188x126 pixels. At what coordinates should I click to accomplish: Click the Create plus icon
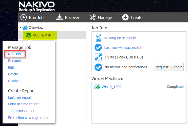[125, 17]
